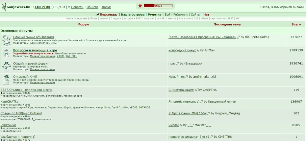
Task: Open Карта острова in the main menu
Action: click(x=133, y=14)
